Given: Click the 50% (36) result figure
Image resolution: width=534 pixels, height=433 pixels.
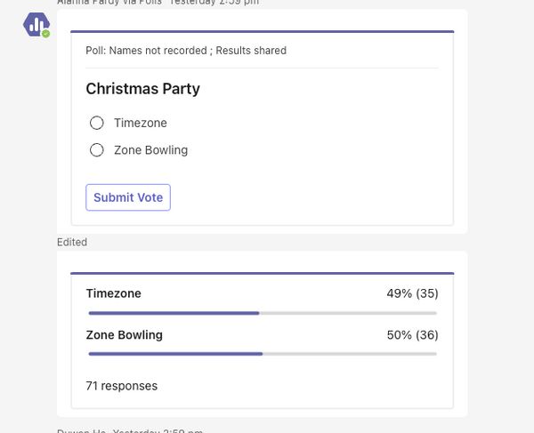Looking at the screenshot, I should pyautogui.click(x=412, y=335).
